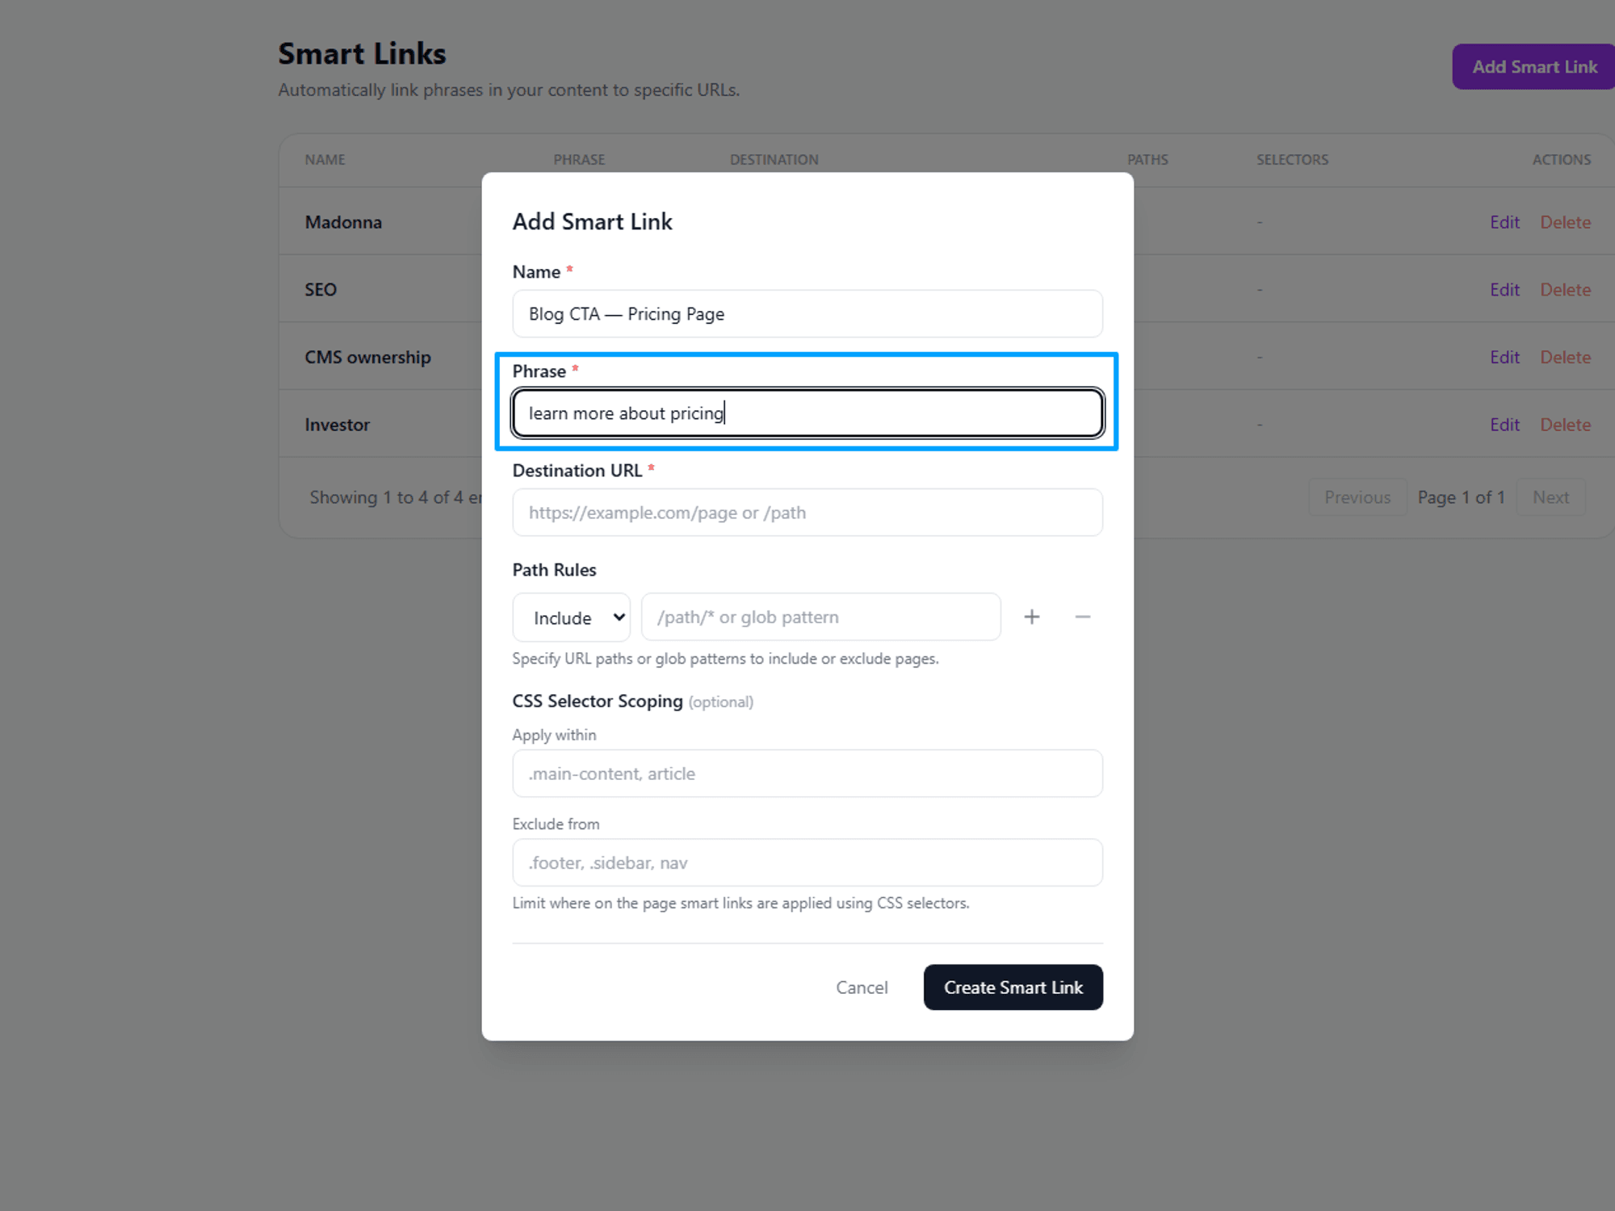
Task: Add a path rule with the plus icon
Action: tap(1032, 617)
